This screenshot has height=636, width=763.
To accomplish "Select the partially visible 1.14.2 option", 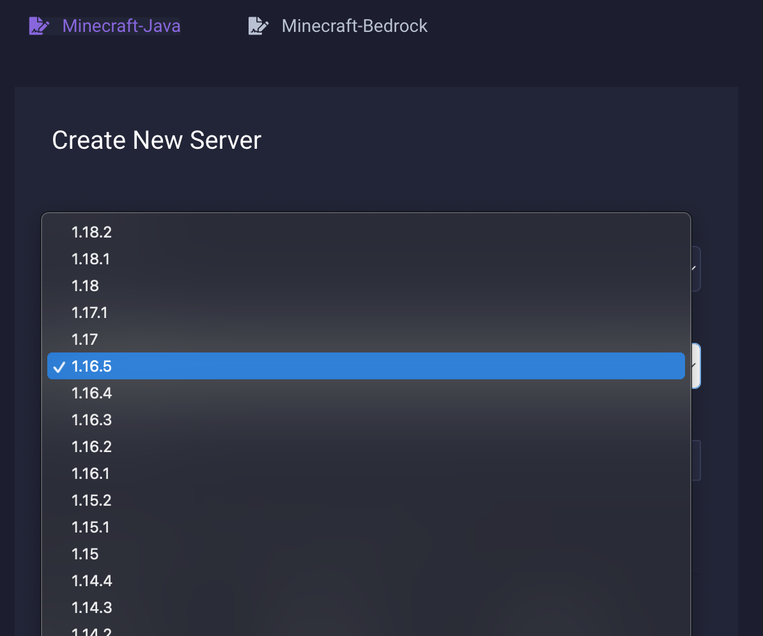I will click(x=91, y=632).
